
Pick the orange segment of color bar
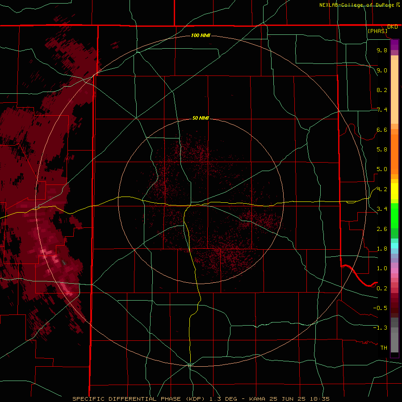click(394, 155)
